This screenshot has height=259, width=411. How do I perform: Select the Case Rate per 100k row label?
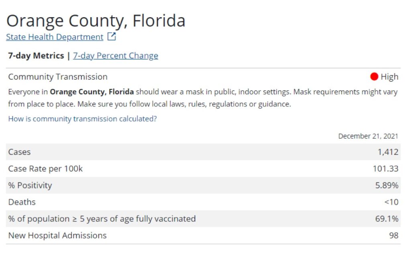click(x=45, y=169)
